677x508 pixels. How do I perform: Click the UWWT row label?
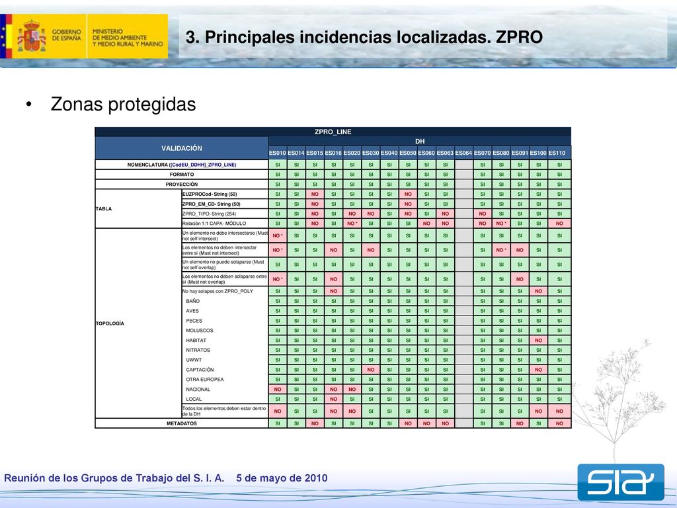click(x=194, y=360)
